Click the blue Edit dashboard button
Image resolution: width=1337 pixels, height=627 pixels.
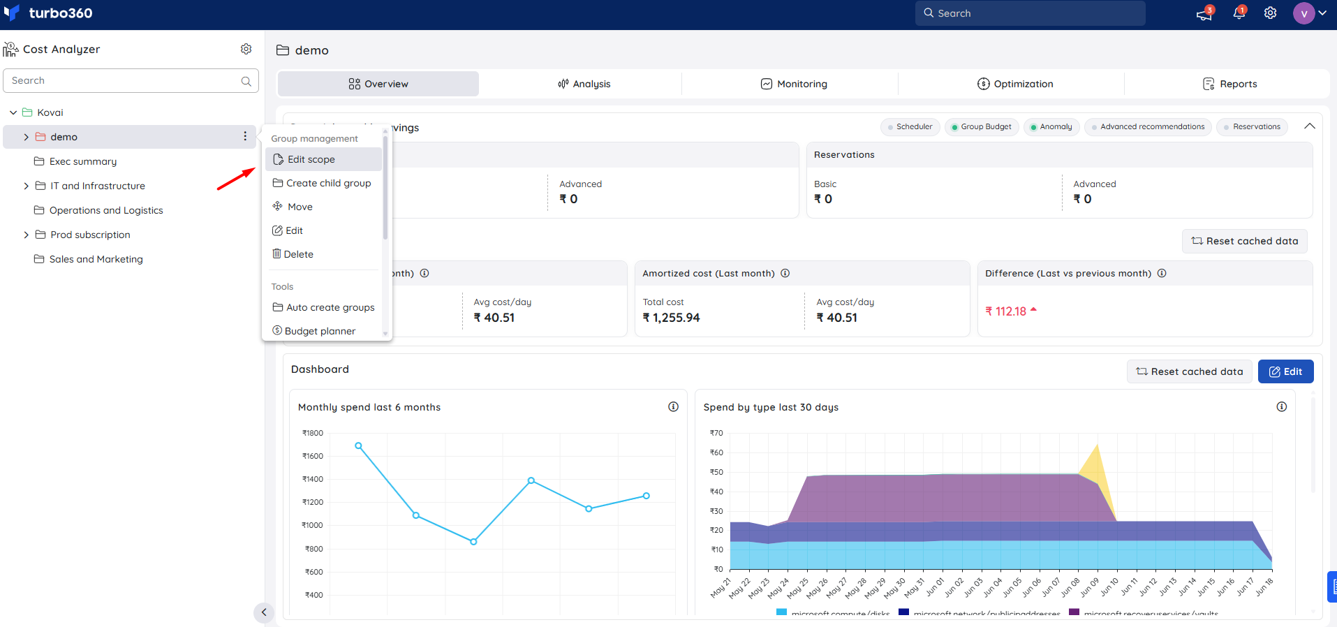coord(1285,371)
